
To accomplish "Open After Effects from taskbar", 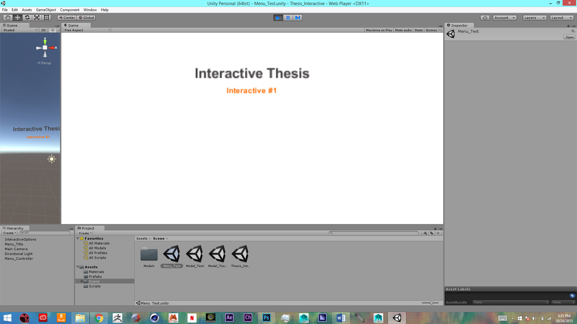I will (x=229, y=318).
